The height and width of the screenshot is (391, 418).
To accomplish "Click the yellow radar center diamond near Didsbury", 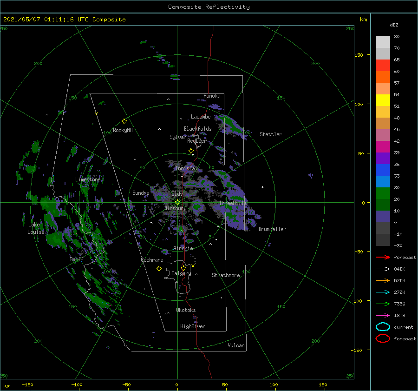I will click(x=177, y=202).
